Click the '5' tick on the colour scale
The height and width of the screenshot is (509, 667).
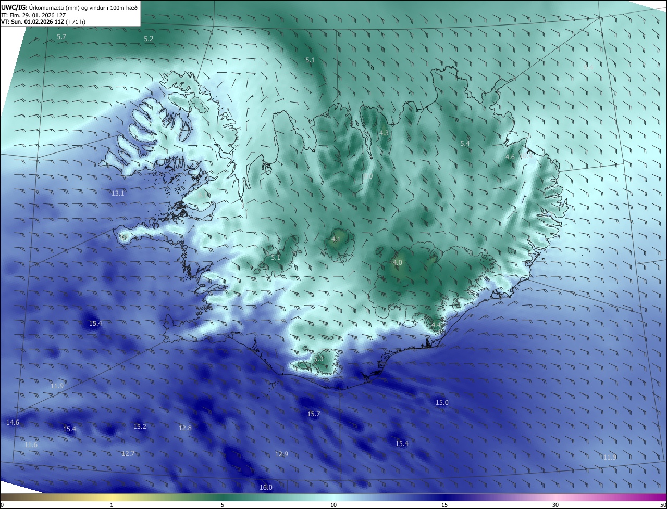click(x=223, y=505)
